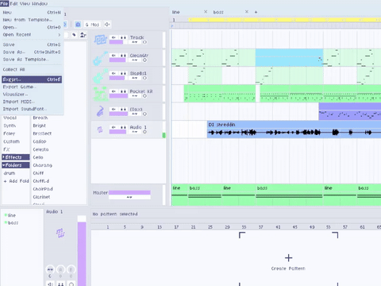
Task: Choose Save As Template menu entry
Action: tap(32, 60)
